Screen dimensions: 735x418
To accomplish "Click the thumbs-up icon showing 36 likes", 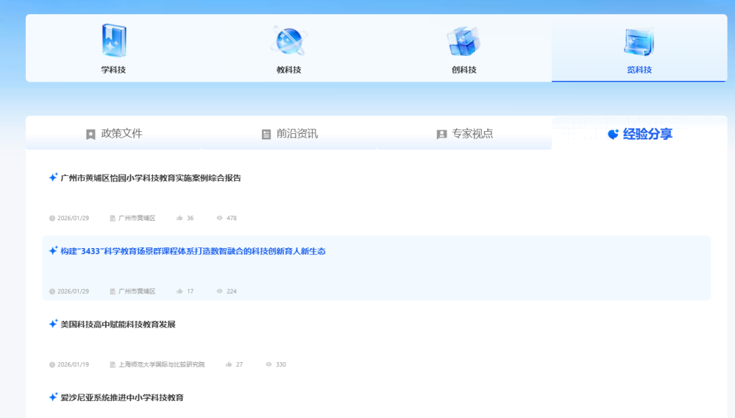I will pyautogui.click(x=180, y=217).
